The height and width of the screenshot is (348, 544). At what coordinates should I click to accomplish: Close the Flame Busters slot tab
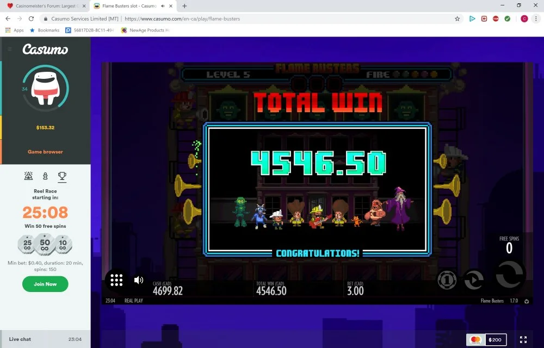pyautogui.click(x=171, y=6)
